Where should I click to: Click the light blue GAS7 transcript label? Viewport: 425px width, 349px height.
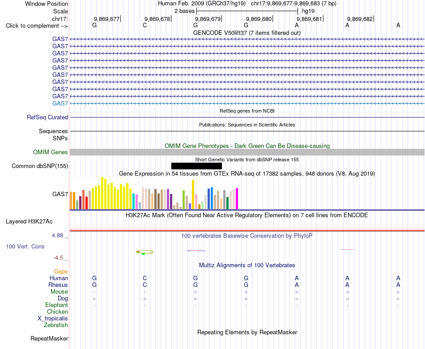[x=60, y=103]
